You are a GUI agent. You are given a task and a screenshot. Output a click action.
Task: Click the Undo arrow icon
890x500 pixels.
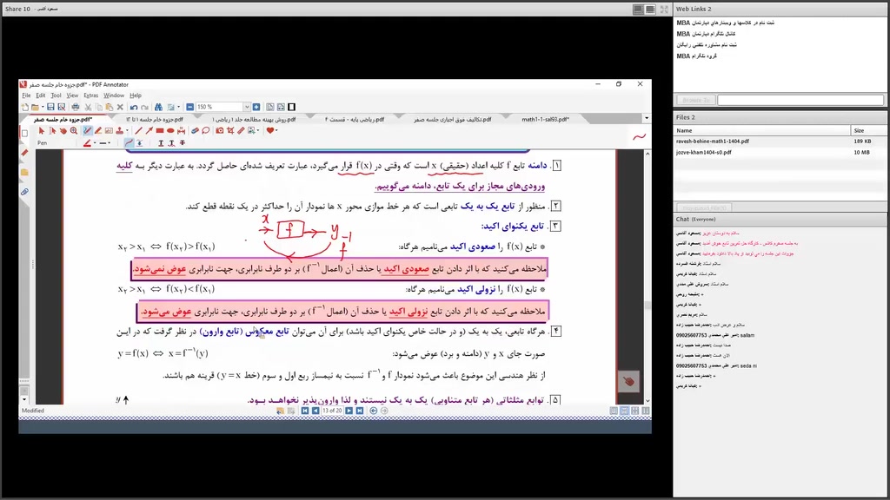pos(134,107)
